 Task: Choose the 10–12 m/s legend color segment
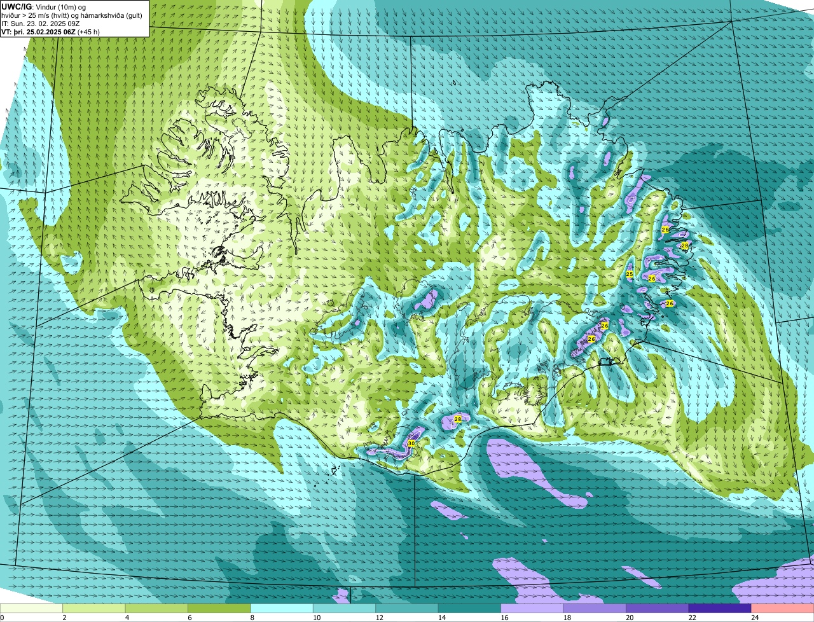coord(345,609)
